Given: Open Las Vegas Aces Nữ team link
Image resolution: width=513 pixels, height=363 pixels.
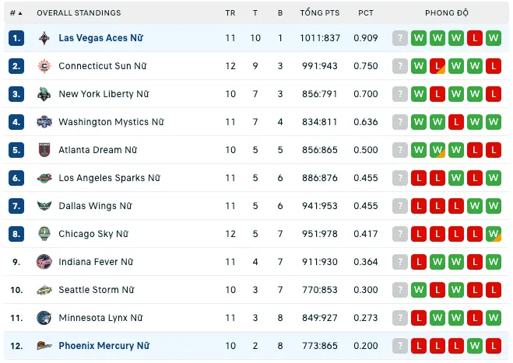Looking at the screenshot, I should pos(100,38).
